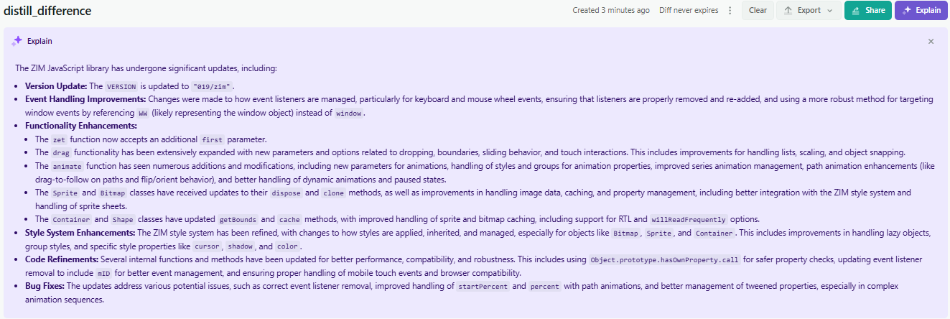Click the sparkle icon on purple Explain button
This screenshot has height=319, width=950.
907,11
